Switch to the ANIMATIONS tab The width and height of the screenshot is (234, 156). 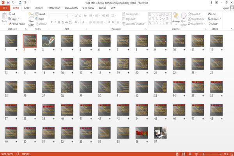(71, 8)
